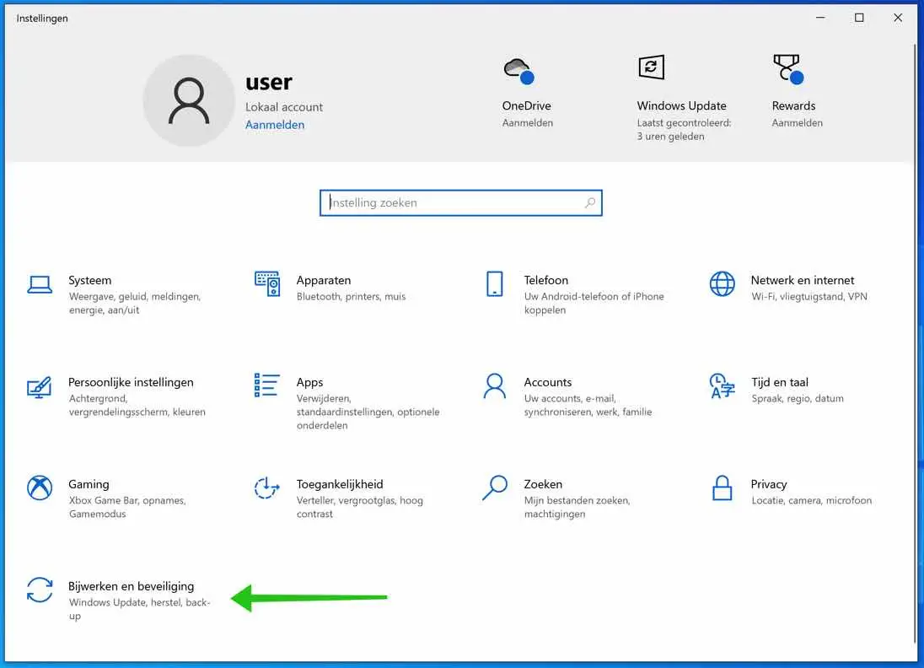This screenshot has width=924, height=668.
Task: Click 'Mijn bestanden zoeken, machtigingen' text
Action: point(577,507)
